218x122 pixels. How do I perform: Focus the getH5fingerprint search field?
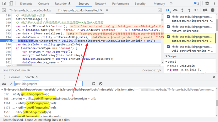coord(48,84)
